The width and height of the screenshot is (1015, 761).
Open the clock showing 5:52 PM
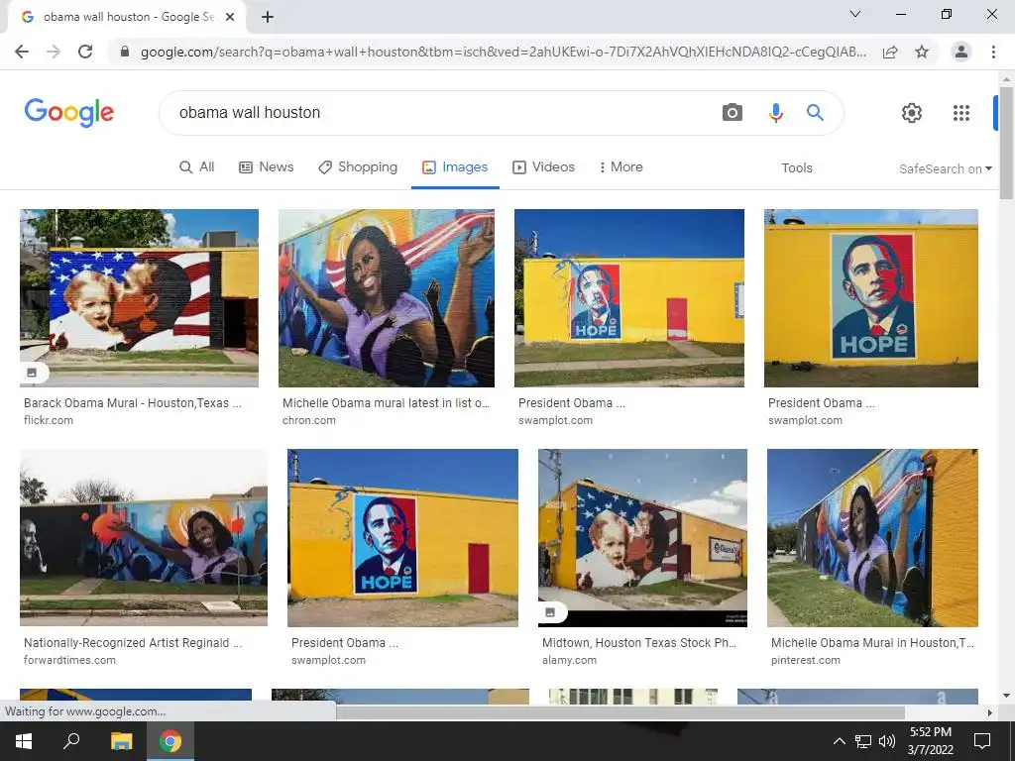[930, 741]
